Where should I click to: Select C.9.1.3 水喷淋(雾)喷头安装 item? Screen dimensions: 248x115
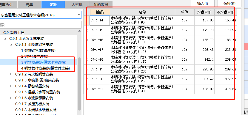37,80
